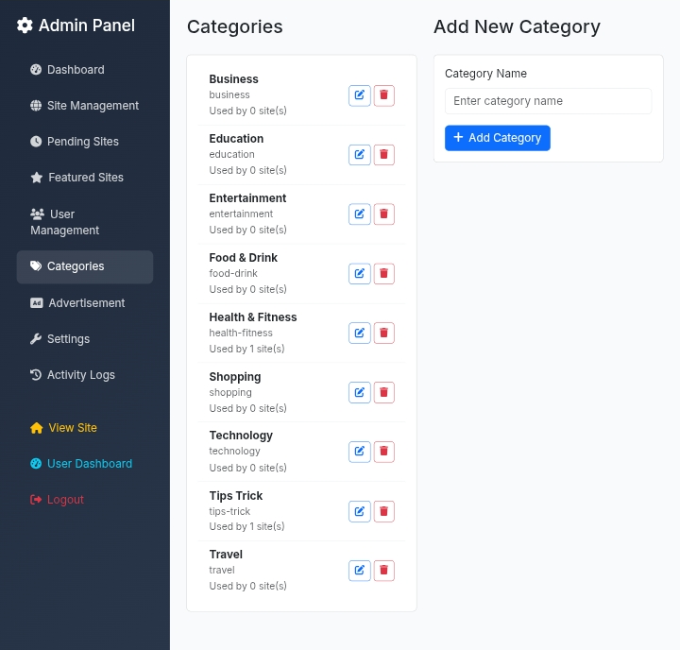Open Advertisement settings page
This screenshot has height=650, width=680.
point(85,303)
